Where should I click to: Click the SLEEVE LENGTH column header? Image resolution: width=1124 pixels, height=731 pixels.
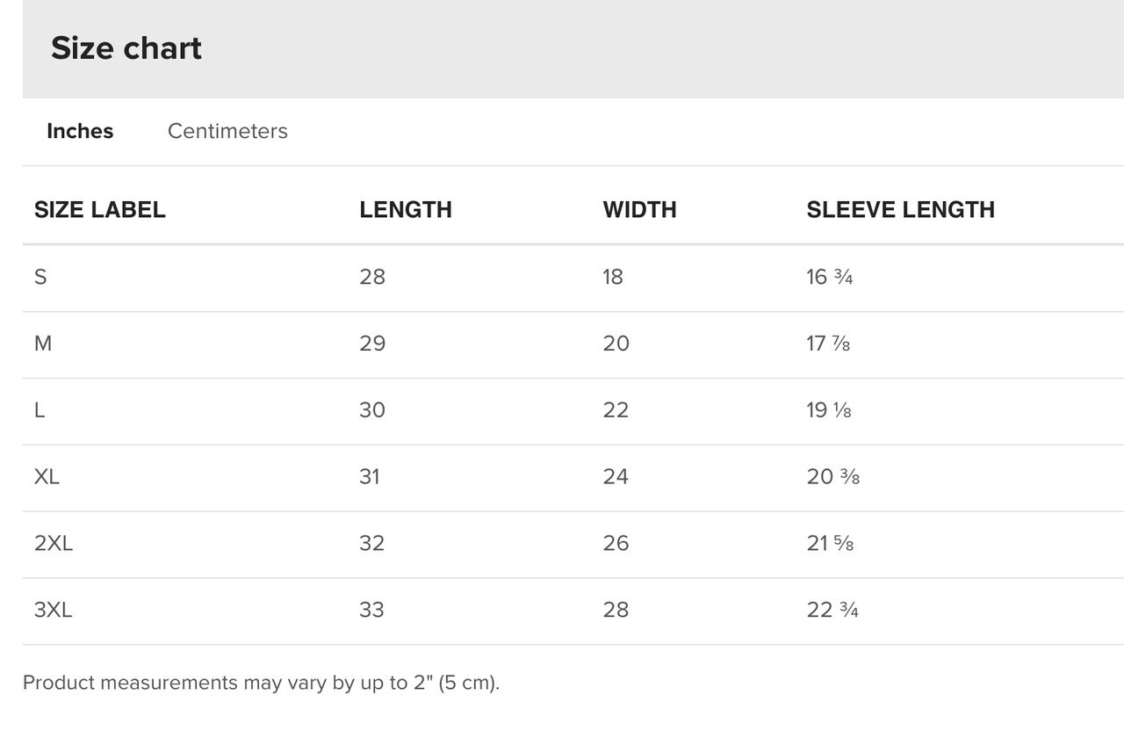pos(901,209)
